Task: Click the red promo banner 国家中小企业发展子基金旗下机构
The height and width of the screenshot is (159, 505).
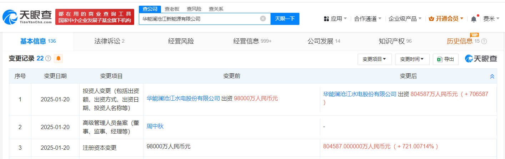Action: [95, 17]
